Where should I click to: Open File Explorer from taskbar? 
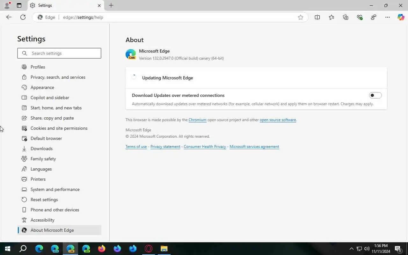click(164, 249)
